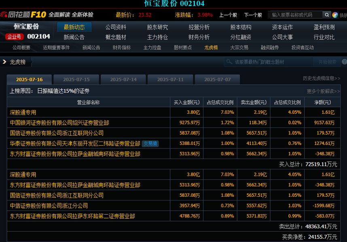The height and width of the screenshot is (242, 347).
Task: Click the 卖出金额(元) column header
Action: [x=254, y=102]
